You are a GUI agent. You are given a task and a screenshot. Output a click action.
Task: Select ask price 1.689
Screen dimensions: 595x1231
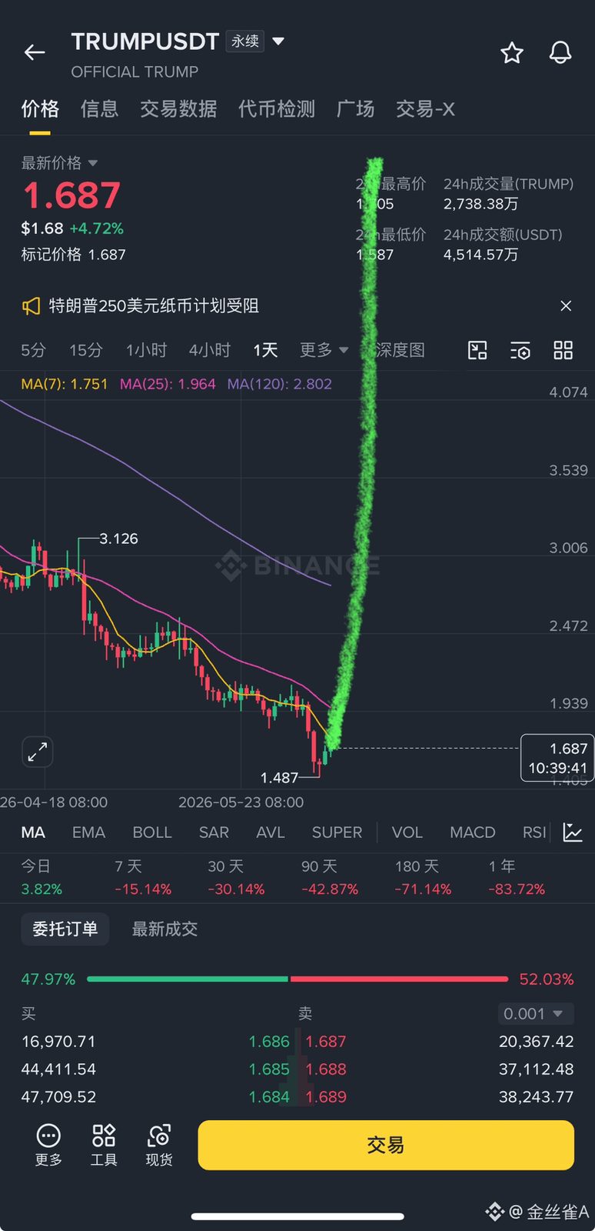point(326,1097)
